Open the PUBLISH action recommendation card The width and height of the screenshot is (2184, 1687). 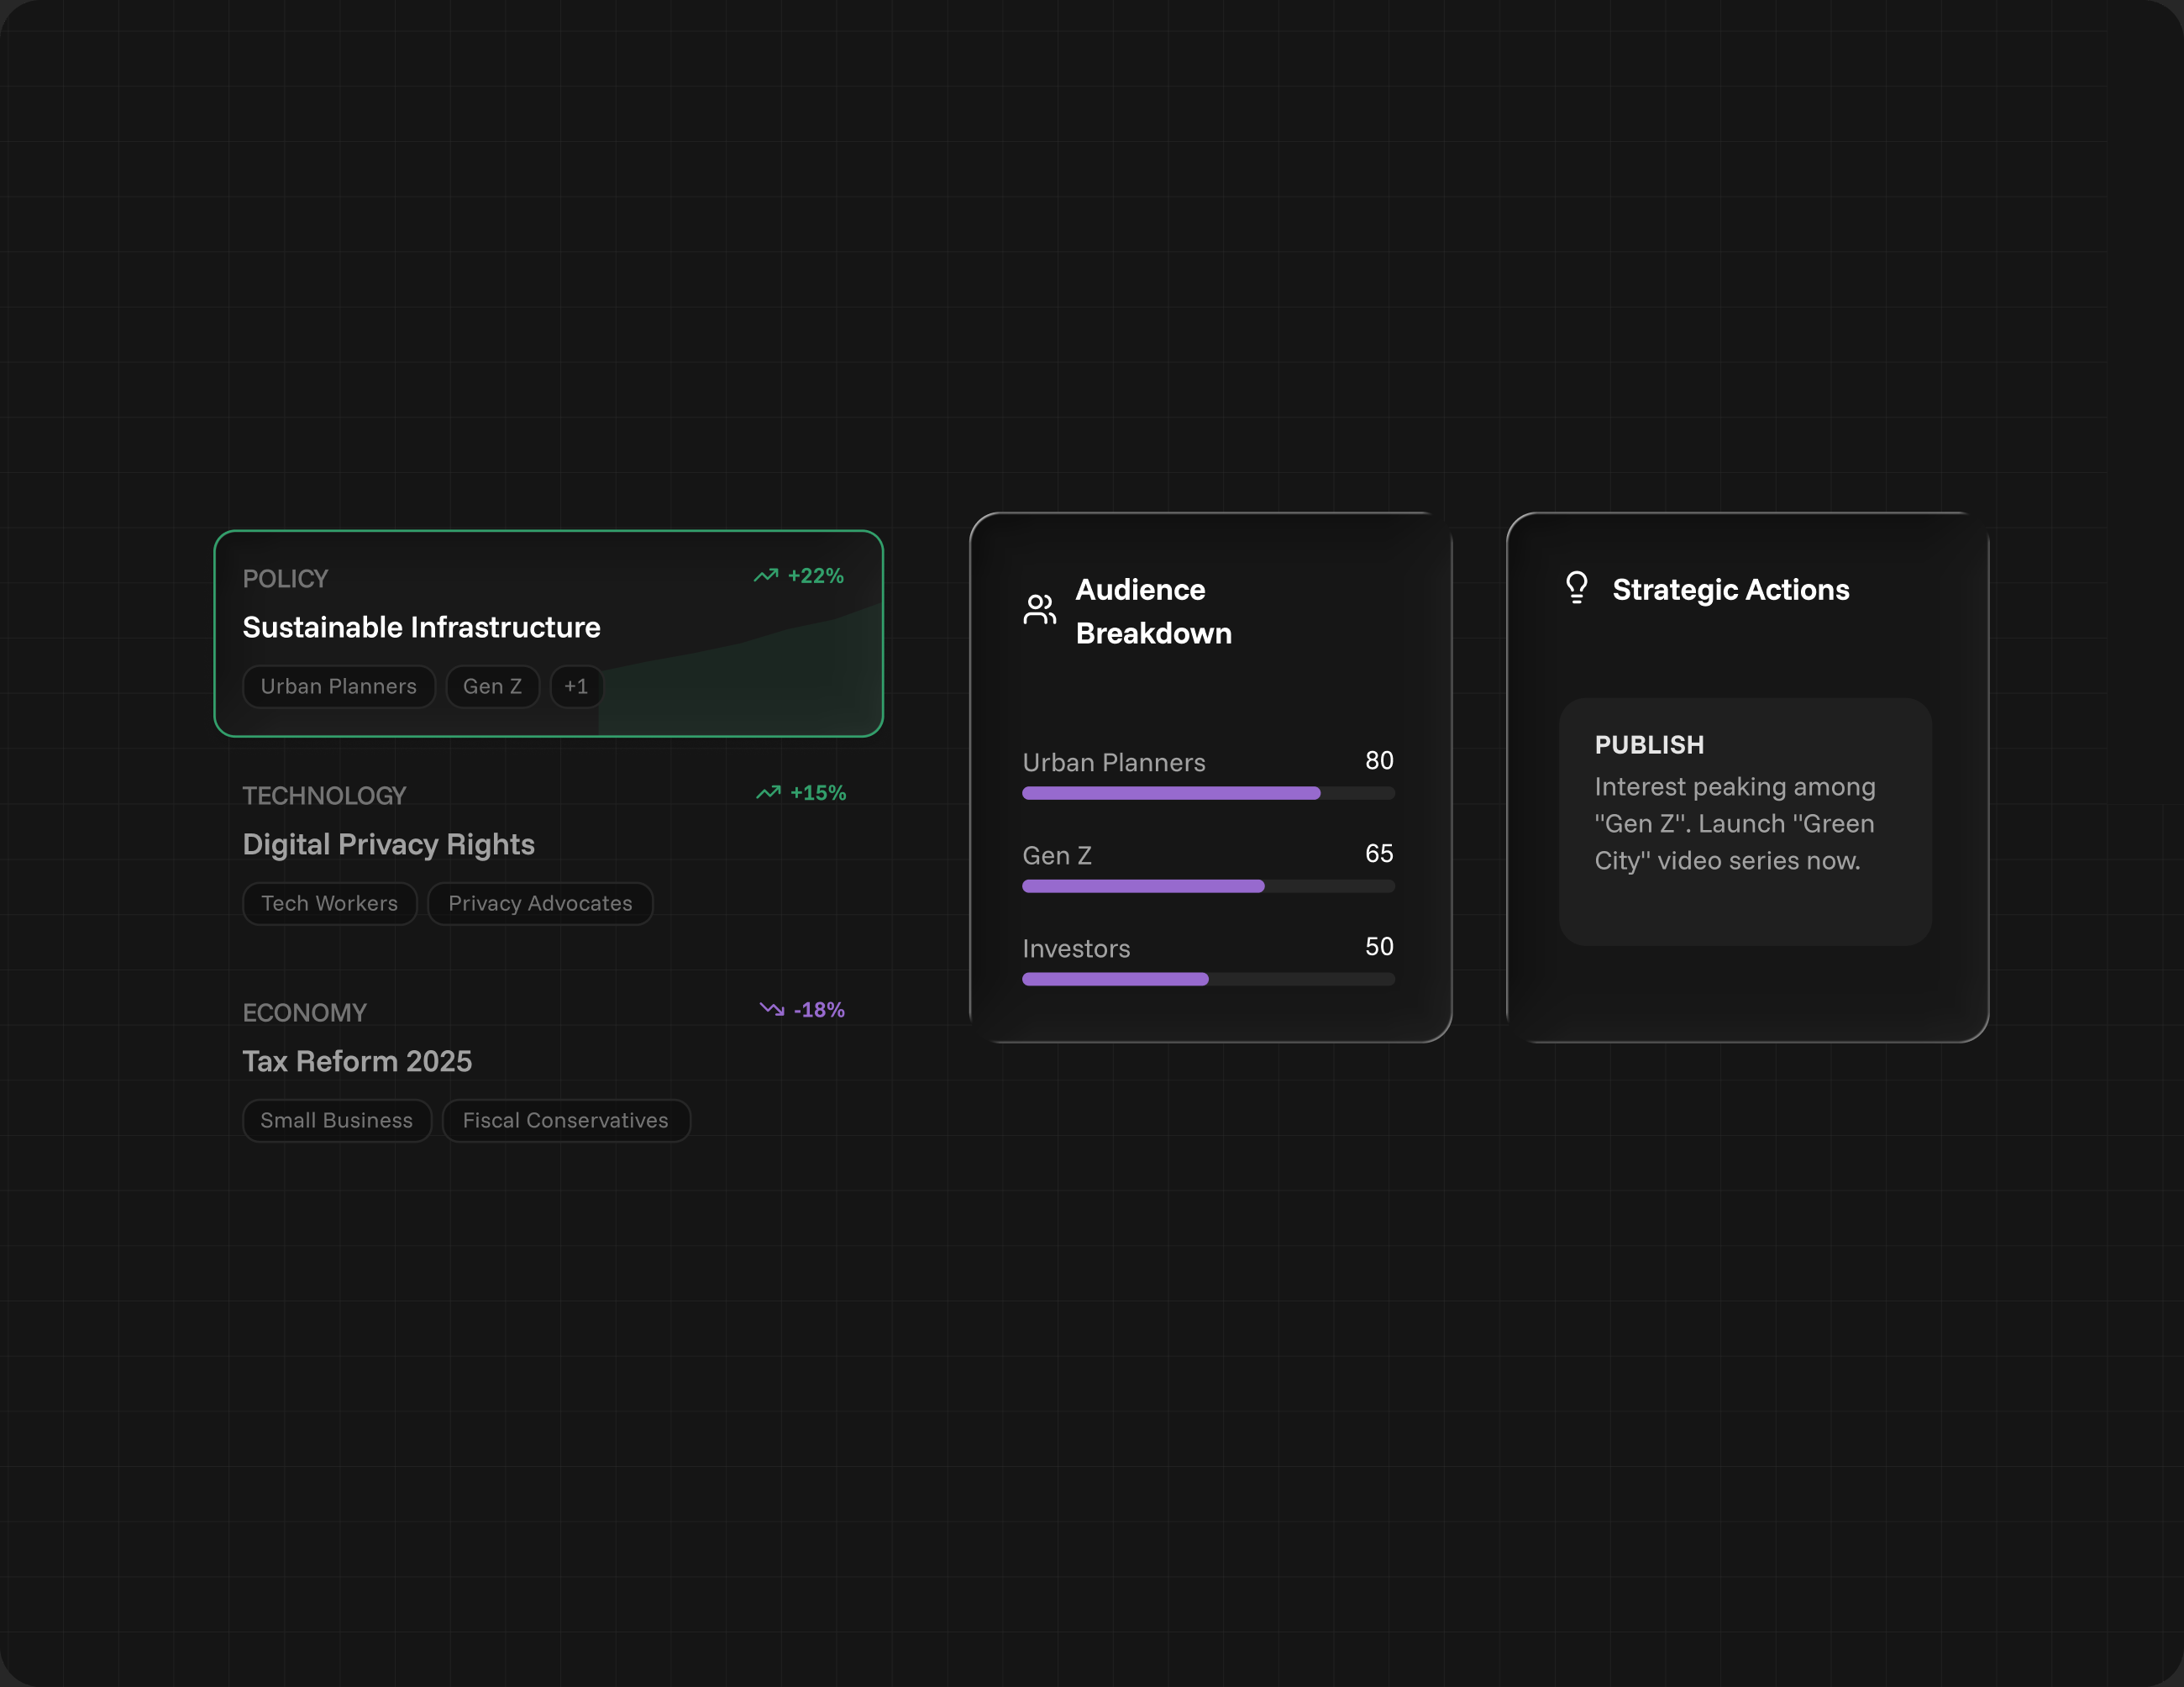[1744, 822]
